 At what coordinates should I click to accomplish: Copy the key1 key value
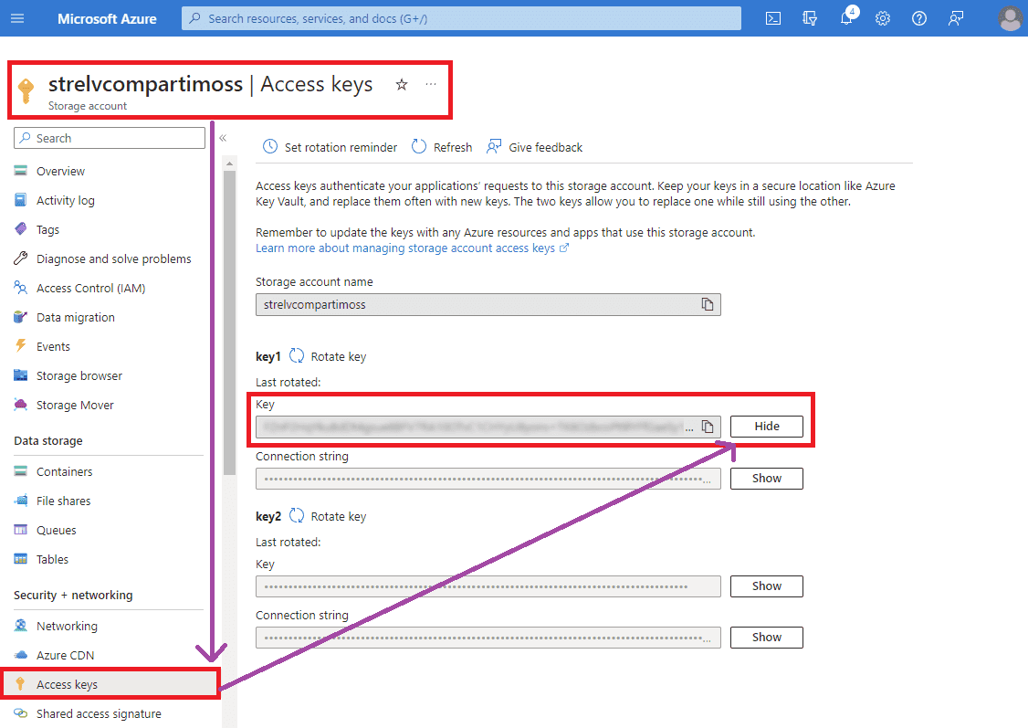(x=708, y=427)
